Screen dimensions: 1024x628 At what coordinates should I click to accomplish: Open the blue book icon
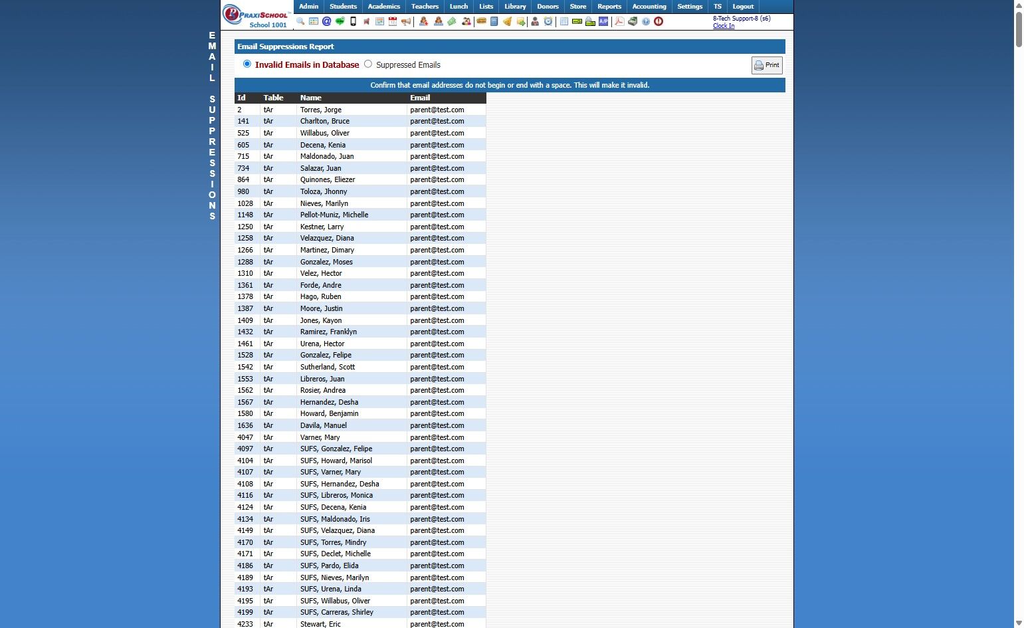[494, 21]
